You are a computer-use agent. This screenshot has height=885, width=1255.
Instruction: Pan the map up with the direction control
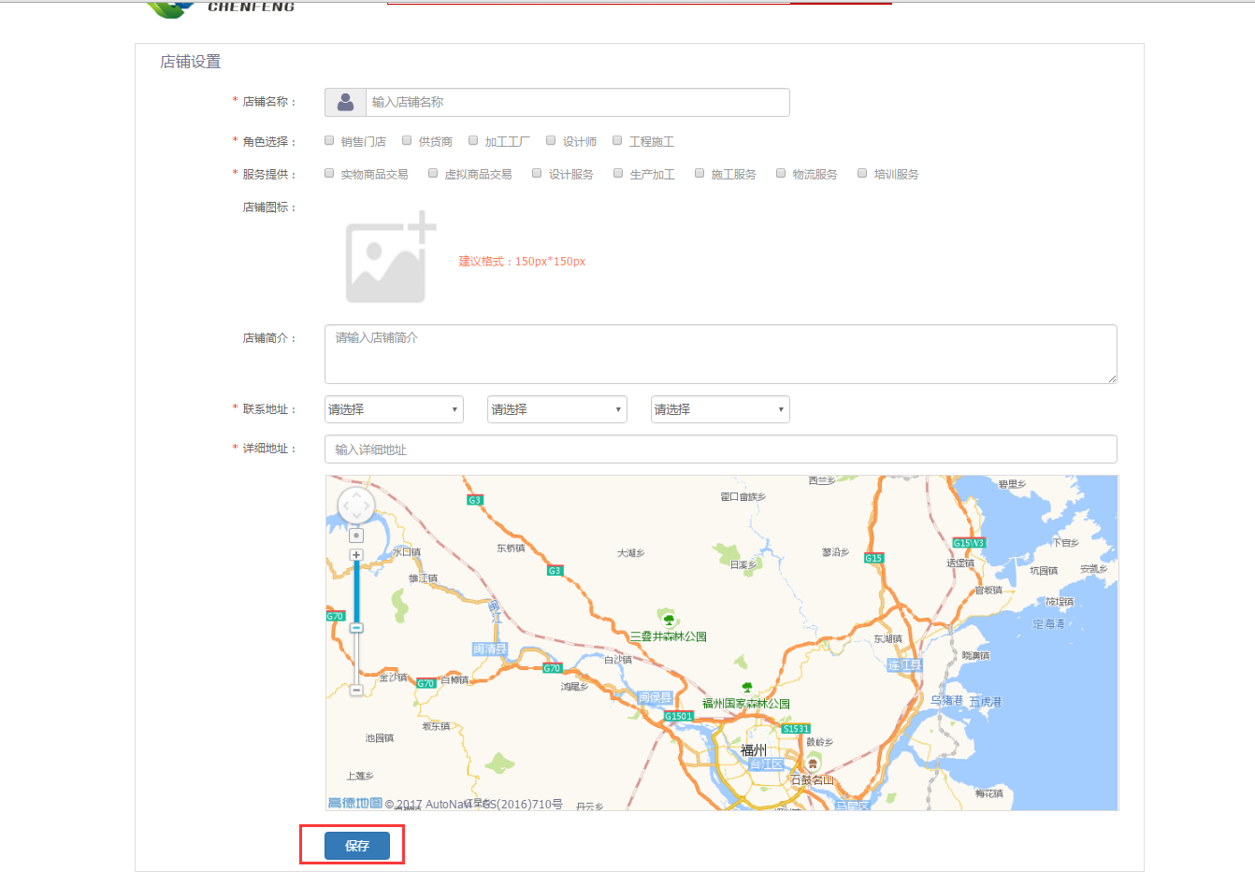point(356,493)
